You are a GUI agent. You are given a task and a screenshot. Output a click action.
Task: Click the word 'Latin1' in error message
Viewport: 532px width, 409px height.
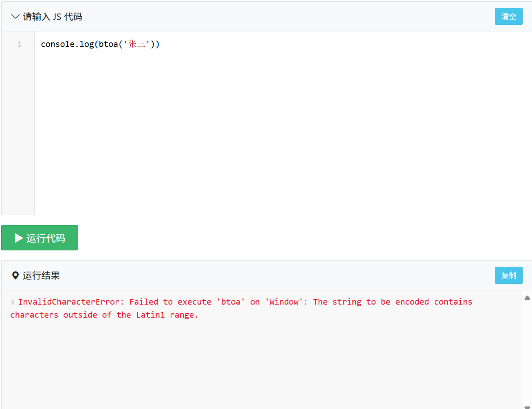click(150, 315)
